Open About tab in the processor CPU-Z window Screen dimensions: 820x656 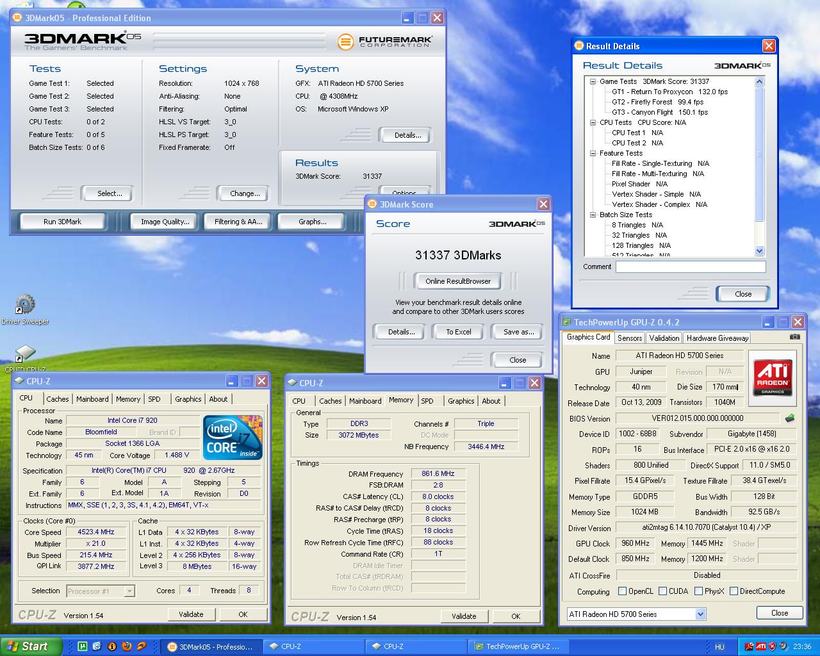(218, 399)
